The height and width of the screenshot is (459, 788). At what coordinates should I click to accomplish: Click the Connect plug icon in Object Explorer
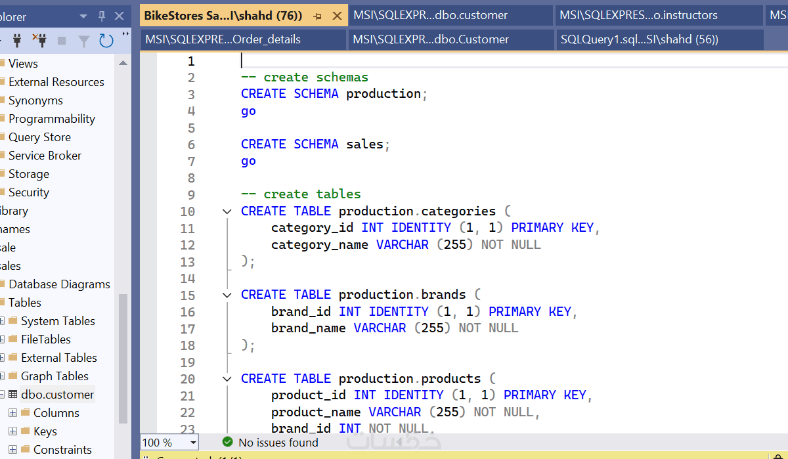coord(18,41)
